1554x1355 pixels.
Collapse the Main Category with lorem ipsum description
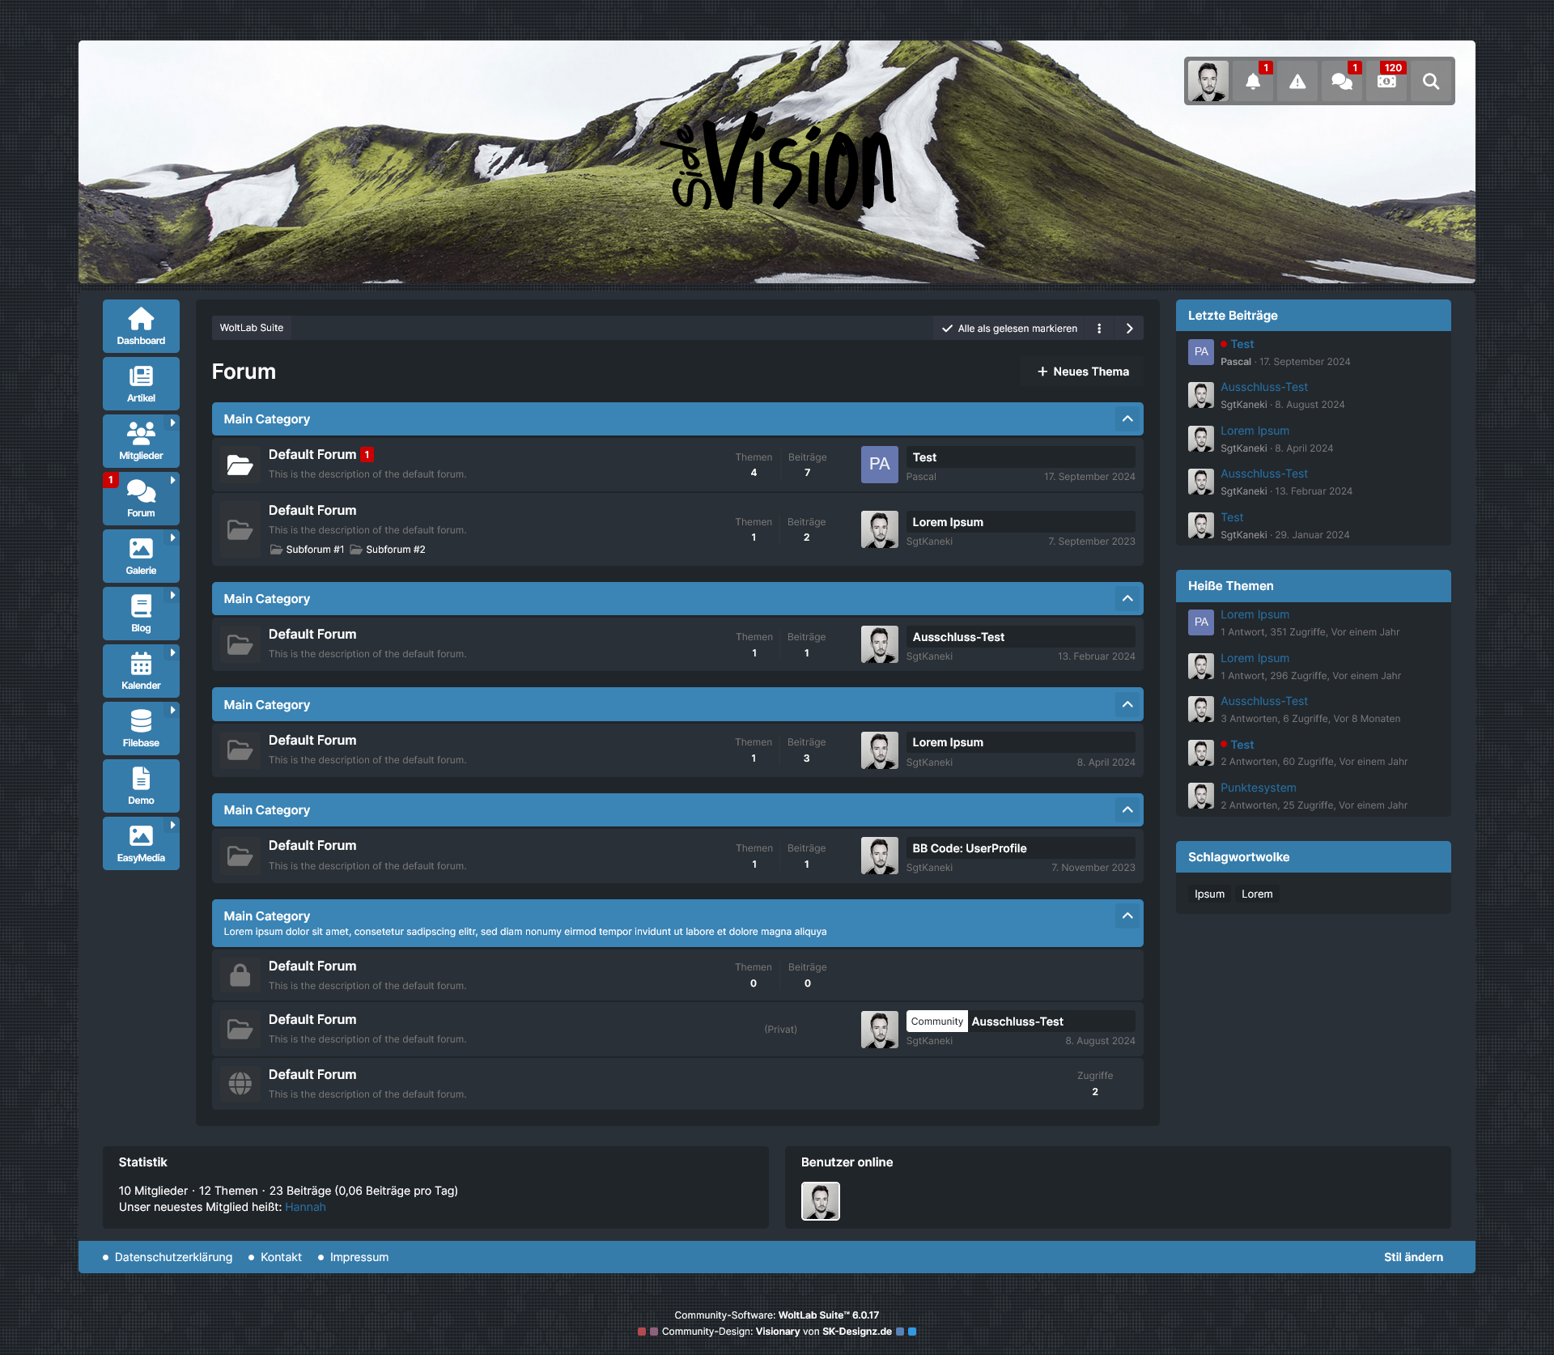coord(1127,916)
